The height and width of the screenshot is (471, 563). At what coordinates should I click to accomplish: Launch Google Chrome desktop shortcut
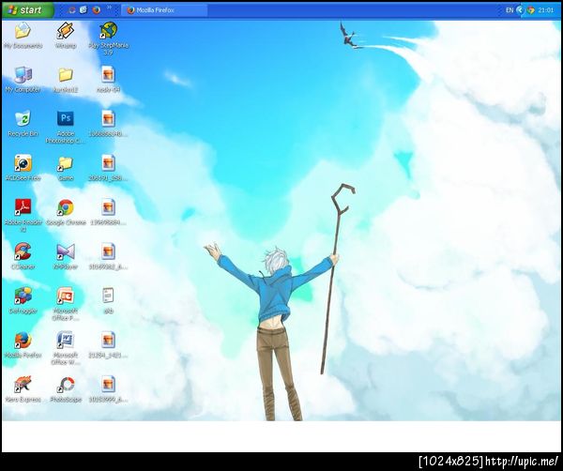click(66, 212)
